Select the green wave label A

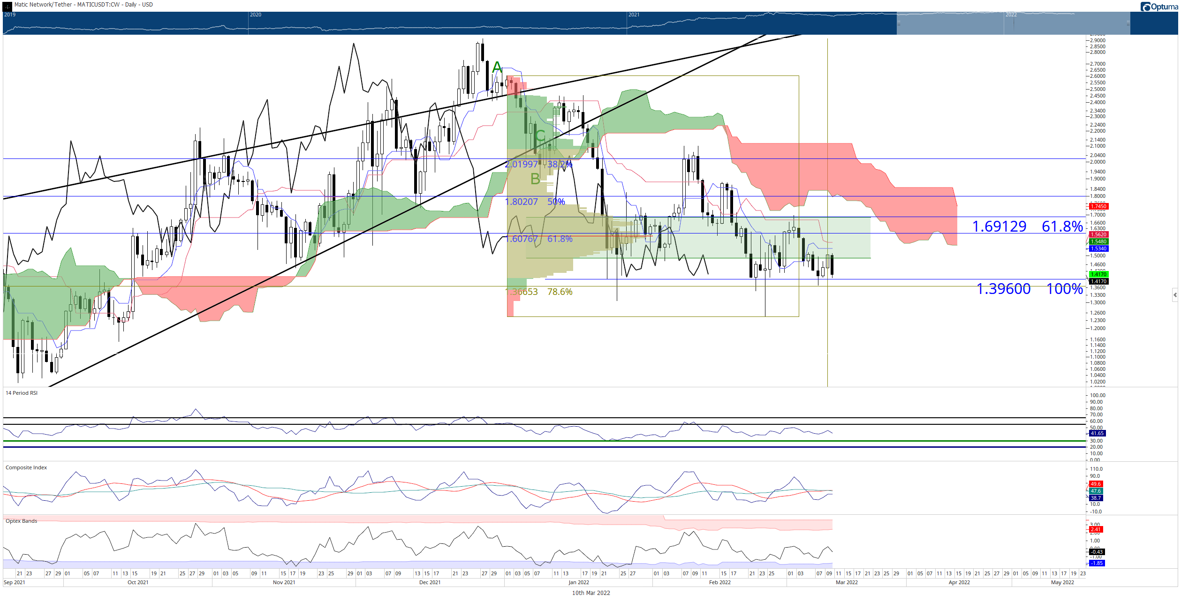(497, 68)
